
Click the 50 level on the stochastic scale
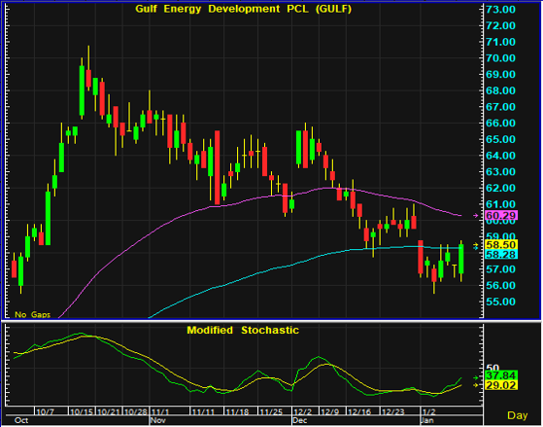[492, 368]
